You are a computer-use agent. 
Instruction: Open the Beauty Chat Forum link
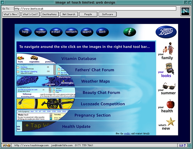[101, 93]
